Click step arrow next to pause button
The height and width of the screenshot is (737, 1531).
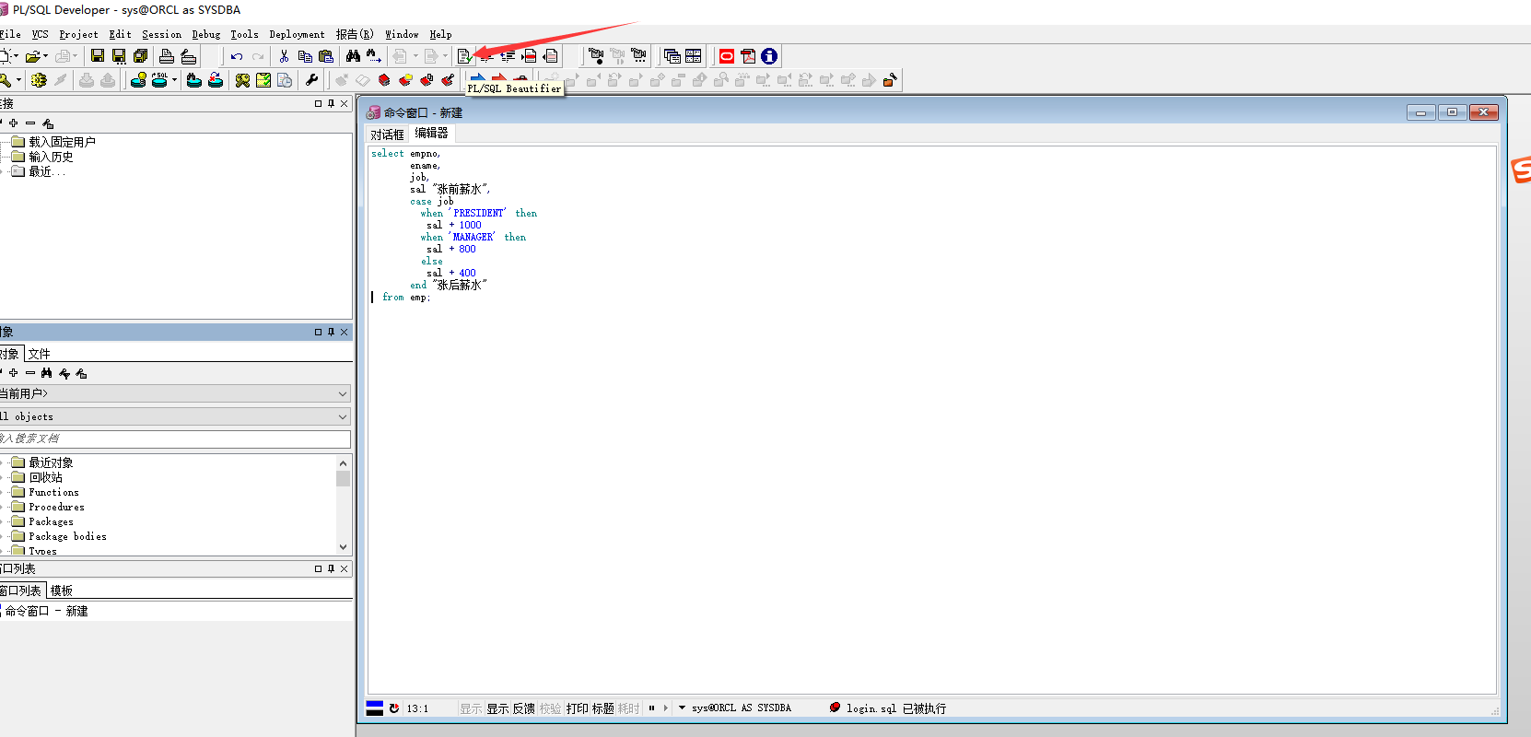coord(665,708)
